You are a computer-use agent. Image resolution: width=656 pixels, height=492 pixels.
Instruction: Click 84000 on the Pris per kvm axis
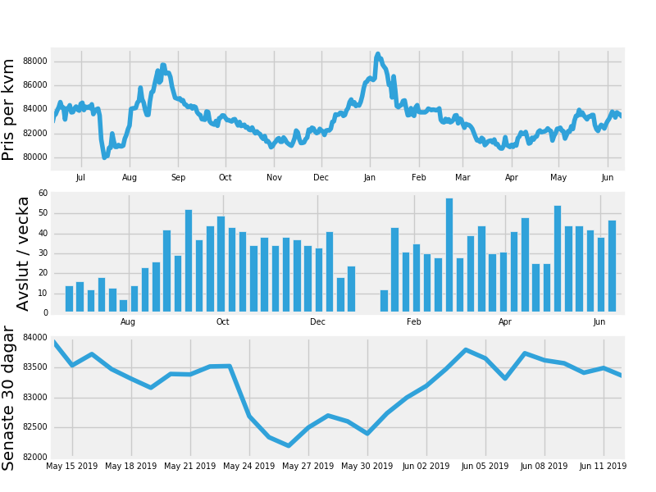(x=35, y=109)
